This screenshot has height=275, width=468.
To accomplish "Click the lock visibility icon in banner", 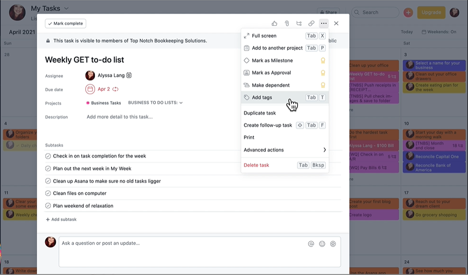I will point(48,41).
